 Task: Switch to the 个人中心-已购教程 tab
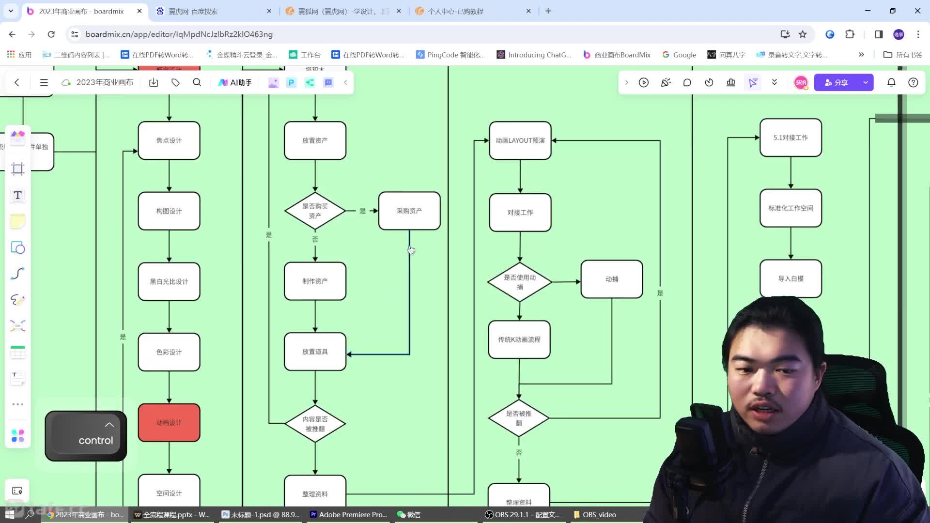click(x=474, y=11)
